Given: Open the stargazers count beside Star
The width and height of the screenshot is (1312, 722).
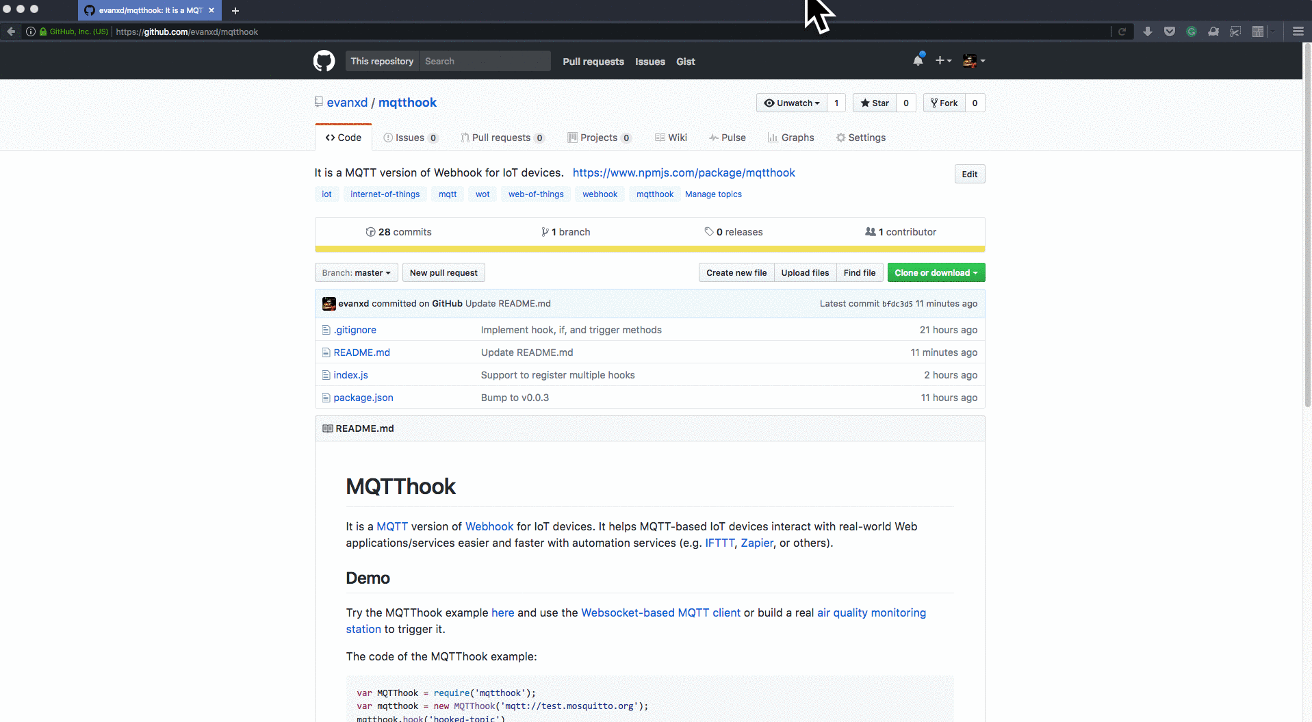Looking at the screenshot, I should (905, 103).
